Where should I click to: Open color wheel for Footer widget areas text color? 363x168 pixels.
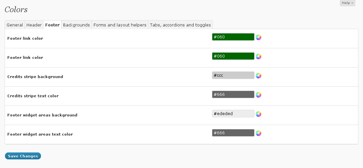(x=259, y=133)
